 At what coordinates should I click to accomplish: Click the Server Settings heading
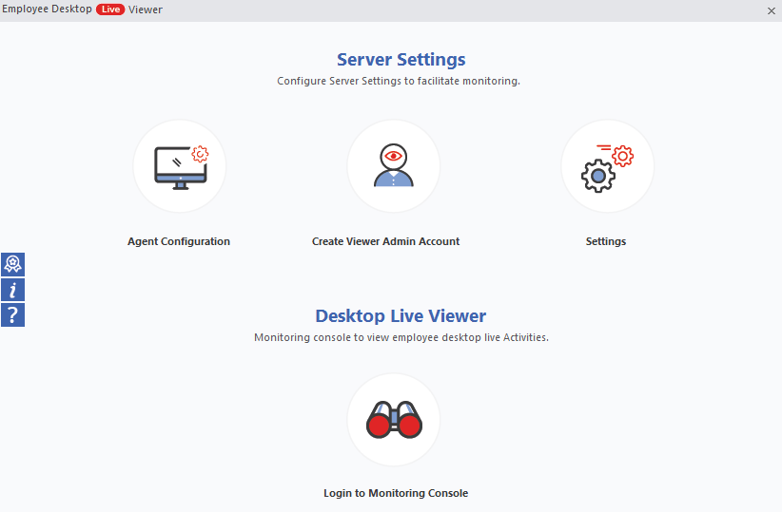click(401, 60)
